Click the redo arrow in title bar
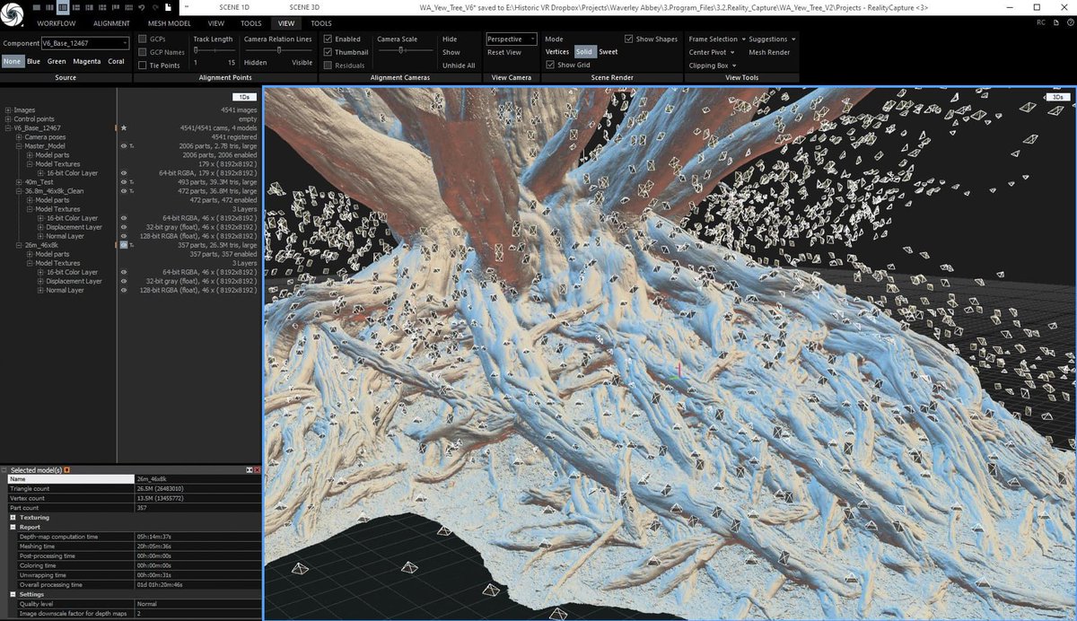This screenshot has height=621, width=1077. (155, 8)
